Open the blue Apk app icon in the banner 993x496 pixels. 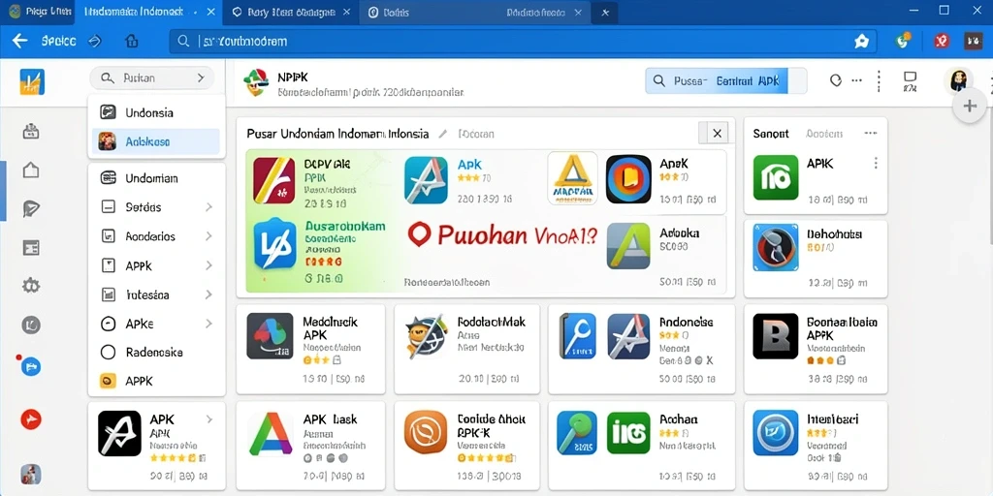[x=426, y=179]
